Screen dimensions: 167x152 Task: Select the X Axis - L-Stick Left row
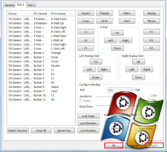point(41,49)
